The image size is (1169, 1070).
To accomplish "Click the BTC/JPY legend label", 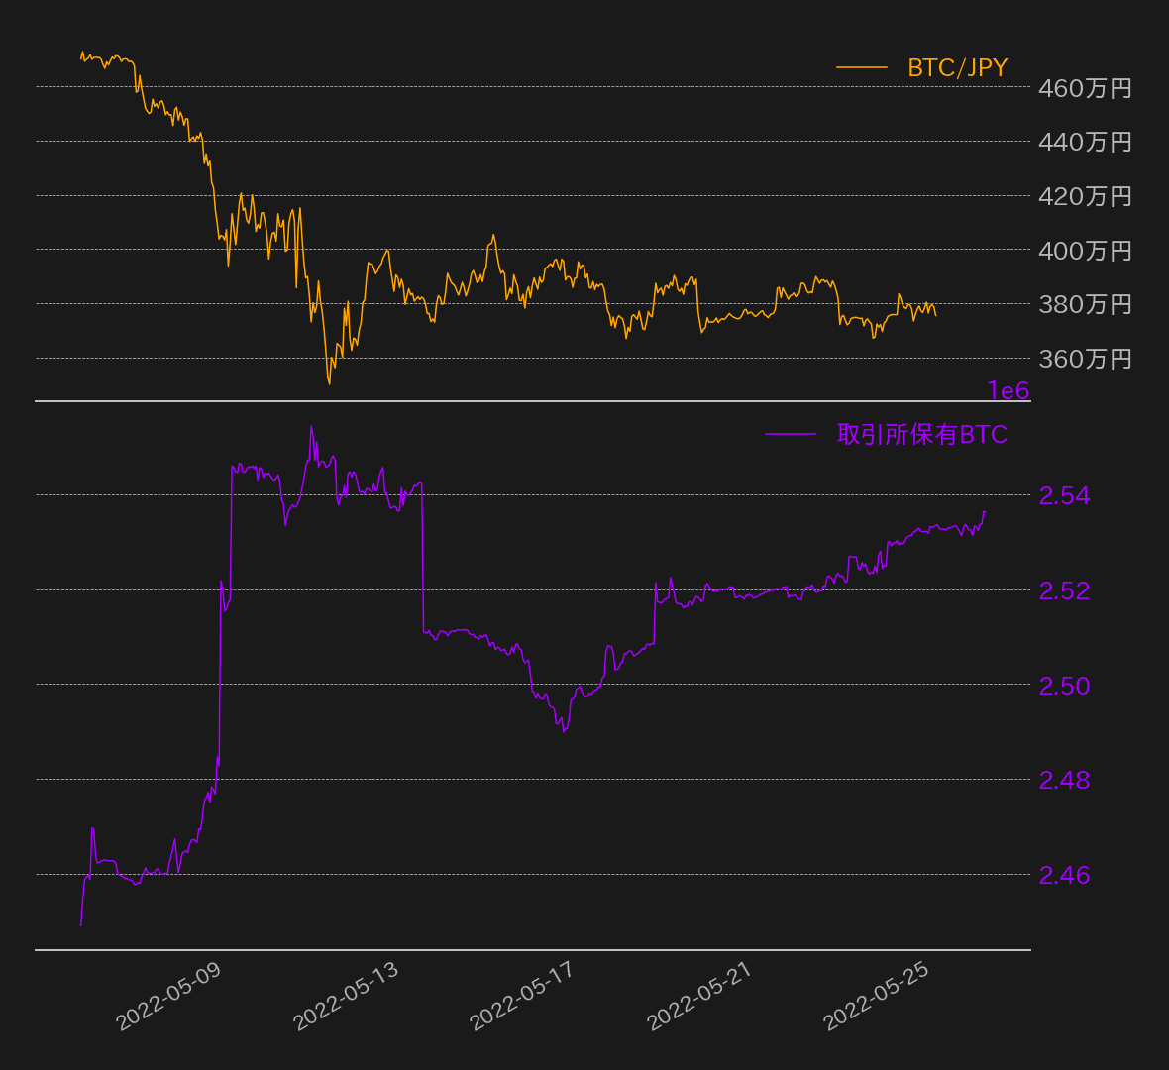I will point(957,67).
